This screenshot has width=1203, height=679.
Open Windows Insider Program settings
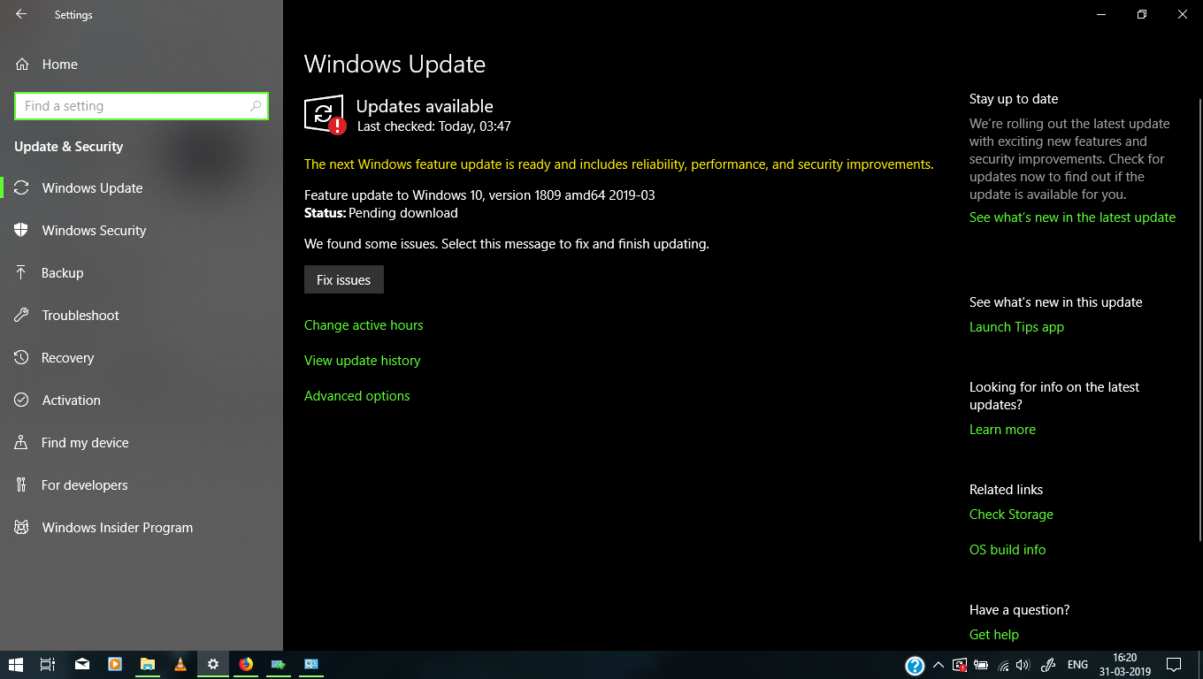[x=142, y=528]
